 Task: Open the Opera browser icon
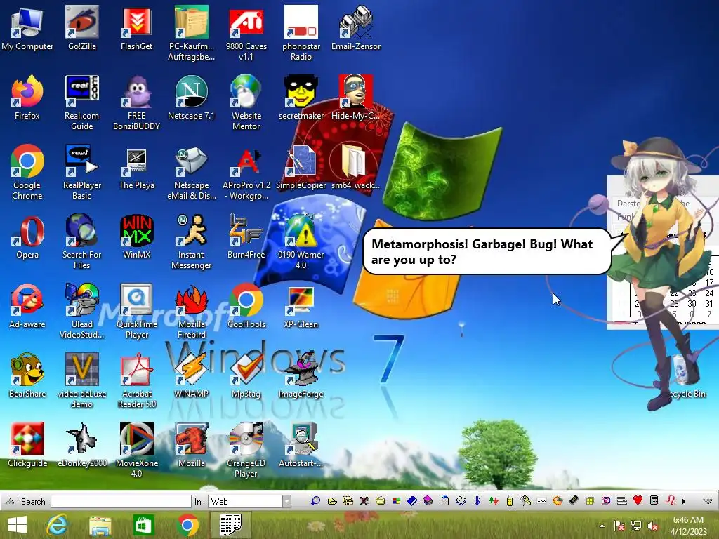27,237
